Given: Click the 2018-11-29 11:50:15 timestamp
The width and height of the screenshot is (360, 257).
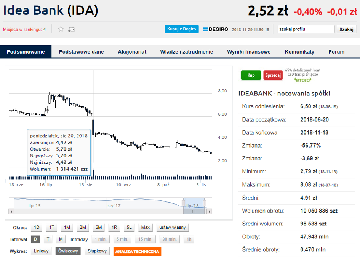Looking at the screenshot, I should [251, 30].
